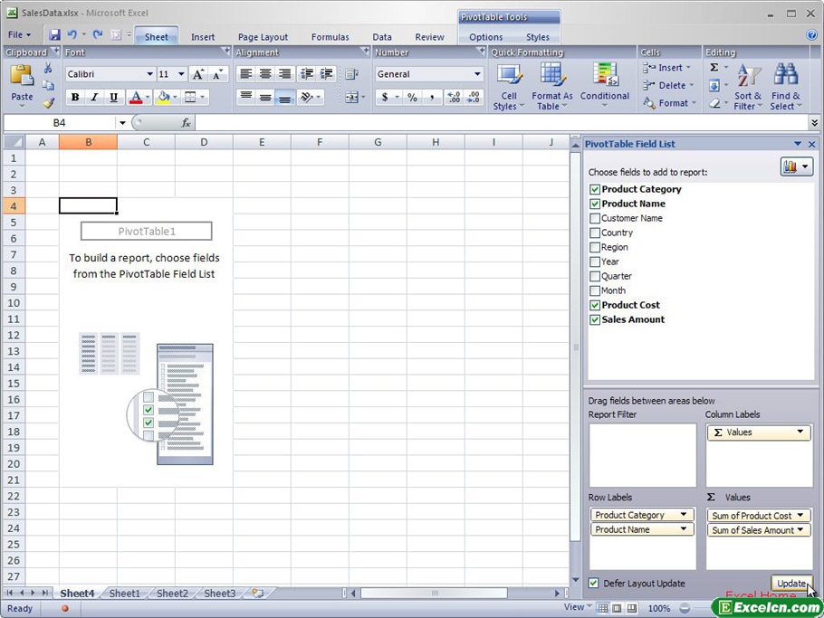The width and height of the screenshot is (824, 618).
Task: Open the Sort & Filter tool
Action: point(748,87)
